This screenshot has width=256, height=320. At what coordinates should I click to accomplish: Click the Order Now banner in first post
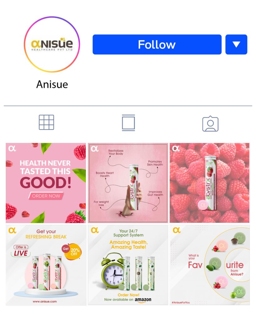(46, 196)
